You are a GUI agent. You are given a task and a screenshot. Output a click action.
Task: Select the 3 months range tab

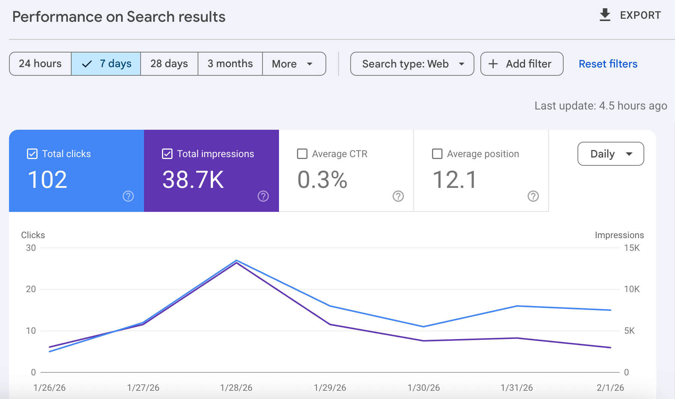pos(230,64)
